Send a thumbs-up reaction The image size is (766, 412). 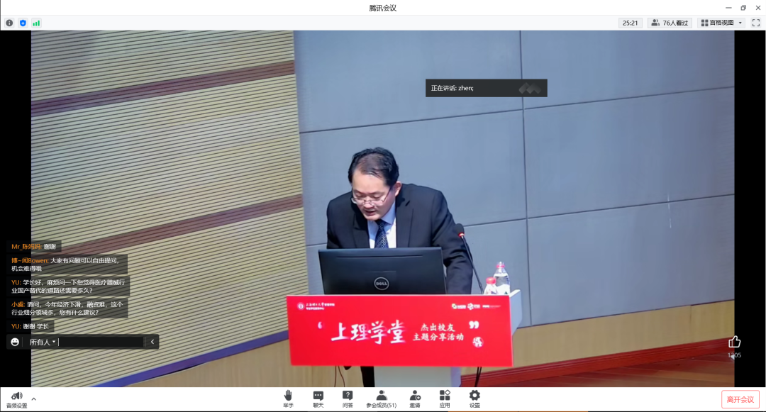pos(734,343)
